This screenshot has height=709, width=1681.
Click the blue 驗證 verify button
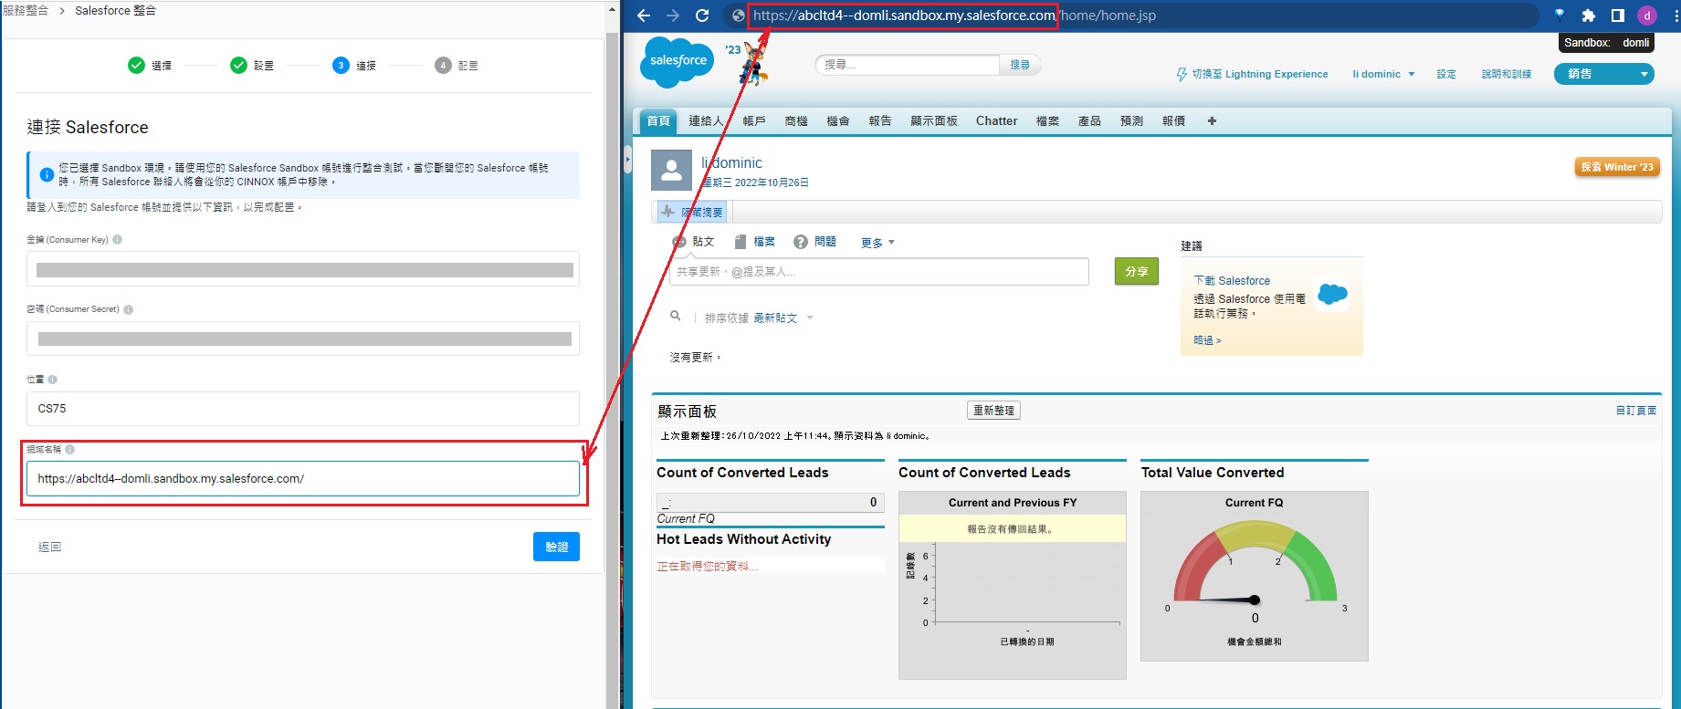557,547
